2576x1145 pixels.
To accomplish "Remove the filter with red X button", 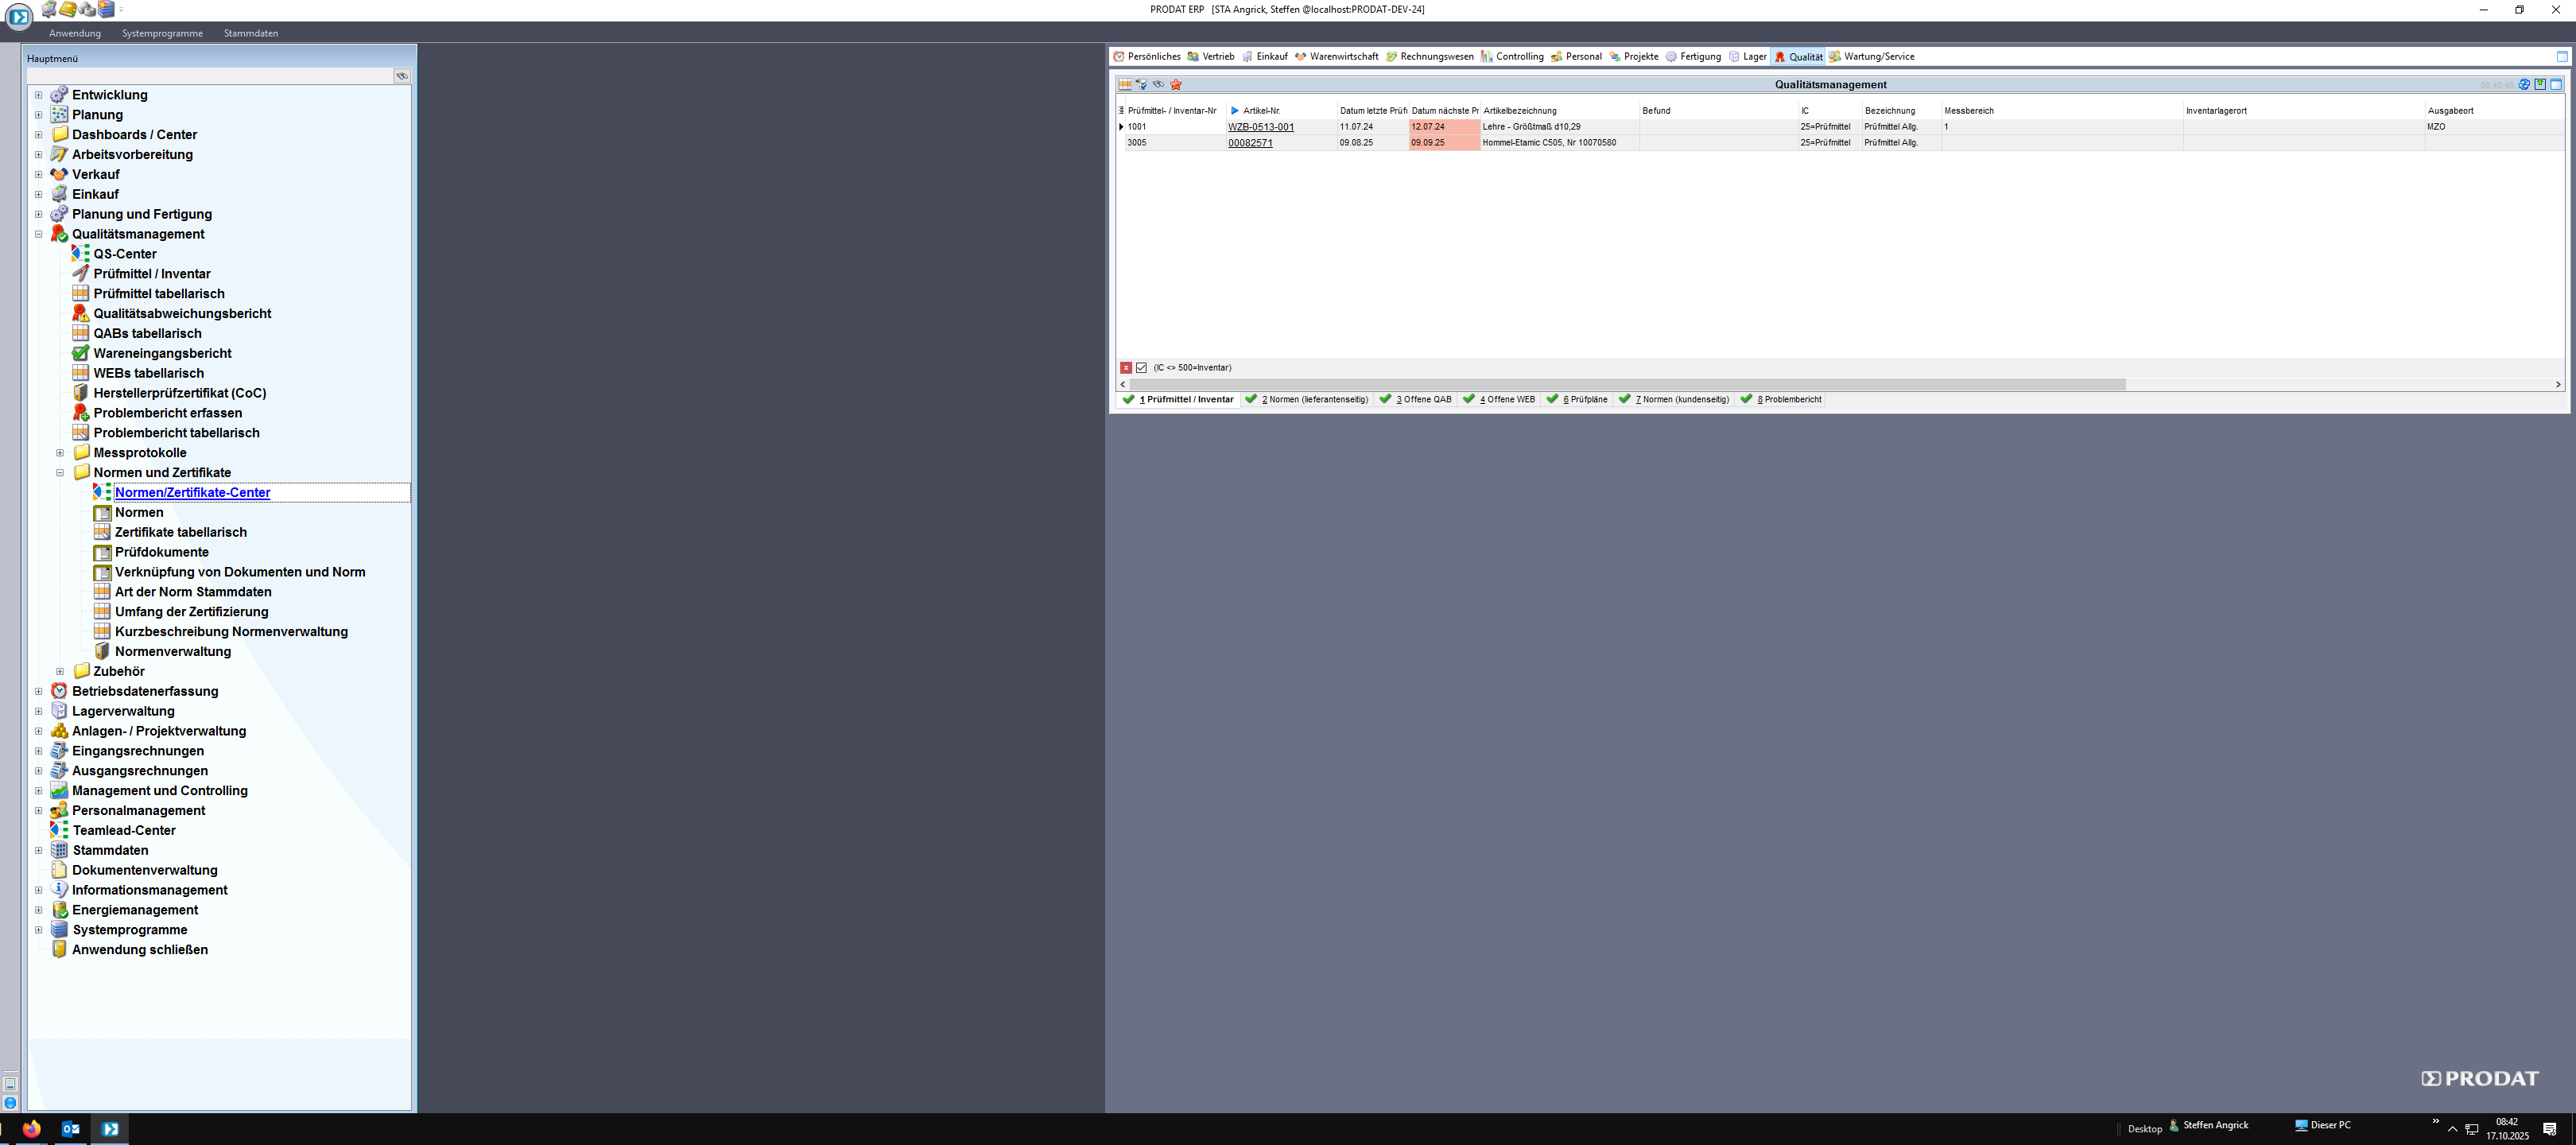I will 1126,368.
